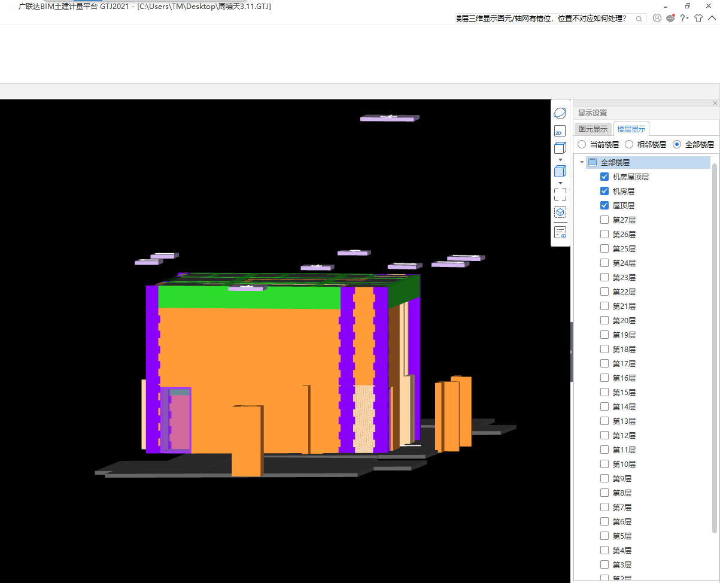Tick the 第21层 checkbox
Viewport: 720px width, 583px height.
[x=604, y=306]
